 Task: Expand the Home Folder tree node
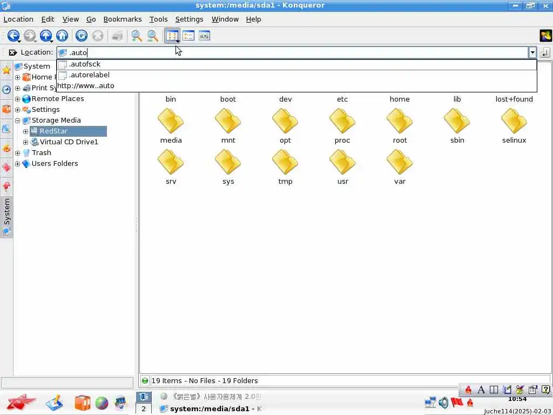tap(18, 77)
